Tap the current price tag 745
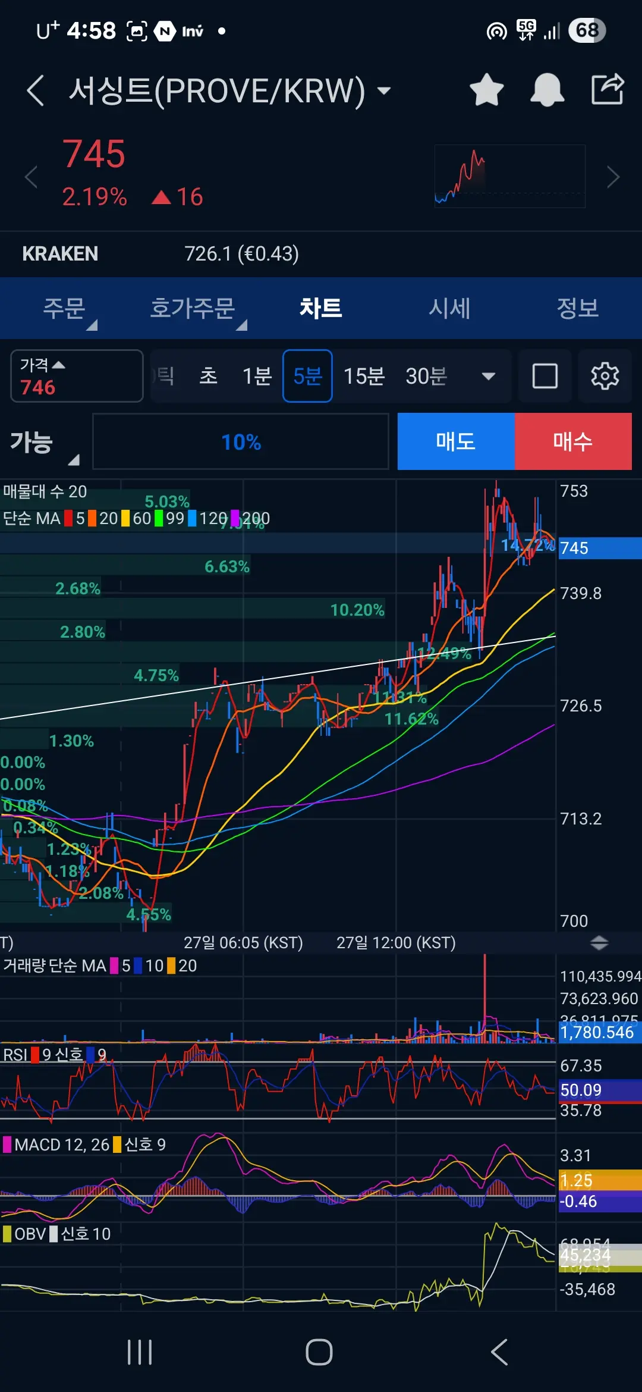 click(x=600, y=548)
